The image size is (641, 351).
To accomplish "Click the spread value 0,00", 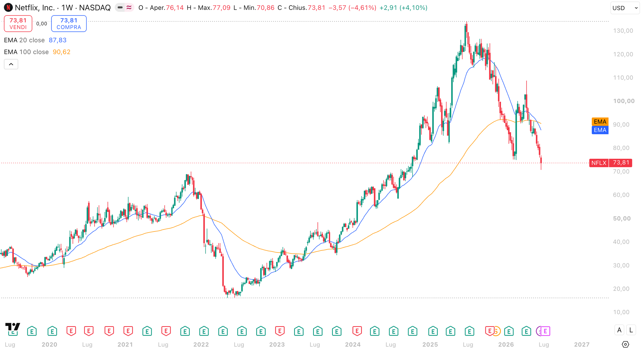I will (x=42, y=24).
